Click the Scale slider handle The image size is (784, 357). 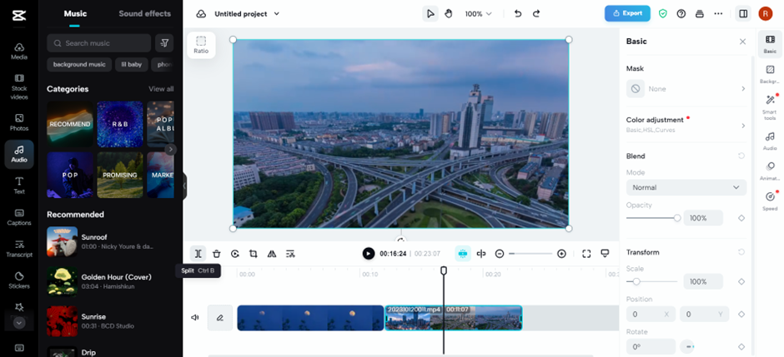(636, 282)
